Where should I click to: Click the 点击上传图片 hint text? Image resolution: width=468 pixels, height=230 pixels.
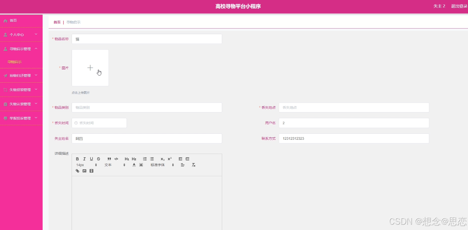[x=81, y=93]
